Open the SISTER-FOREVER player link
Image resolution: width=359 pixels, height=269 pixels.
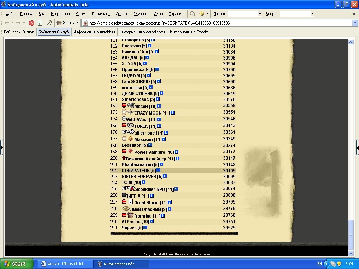click(x=139, y=177)
